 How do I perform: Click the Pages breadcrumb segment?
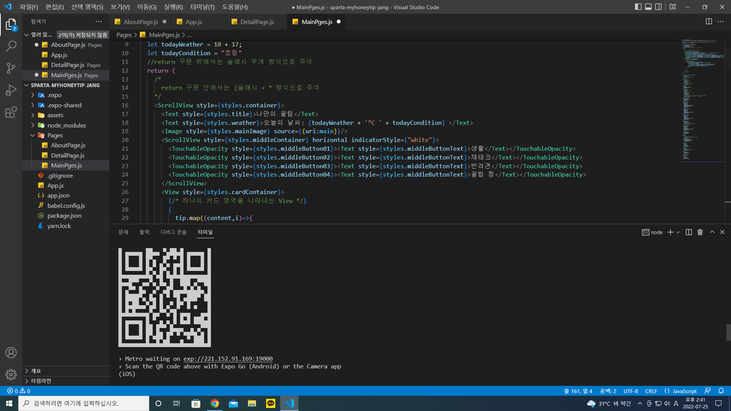[x=124, y=35]
